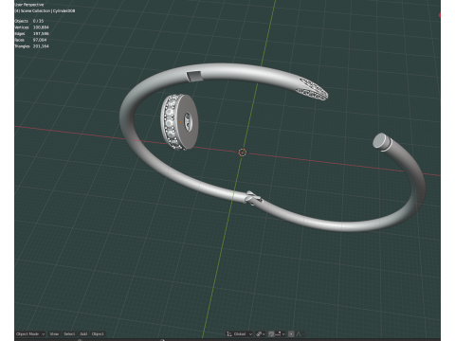Image resolution: width=455 pixels, height=341 pixels.
Task: Open the Object Mode dropdown
Action: (x=30, y=333)
